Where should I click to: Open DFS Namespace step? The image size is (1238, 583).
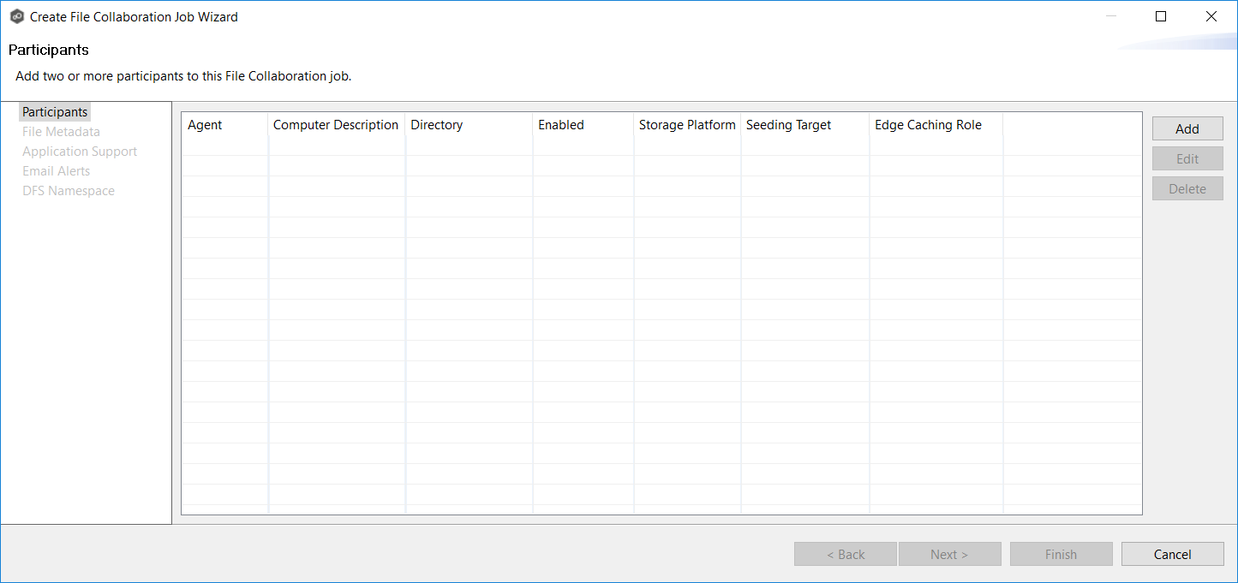[69, 191]
